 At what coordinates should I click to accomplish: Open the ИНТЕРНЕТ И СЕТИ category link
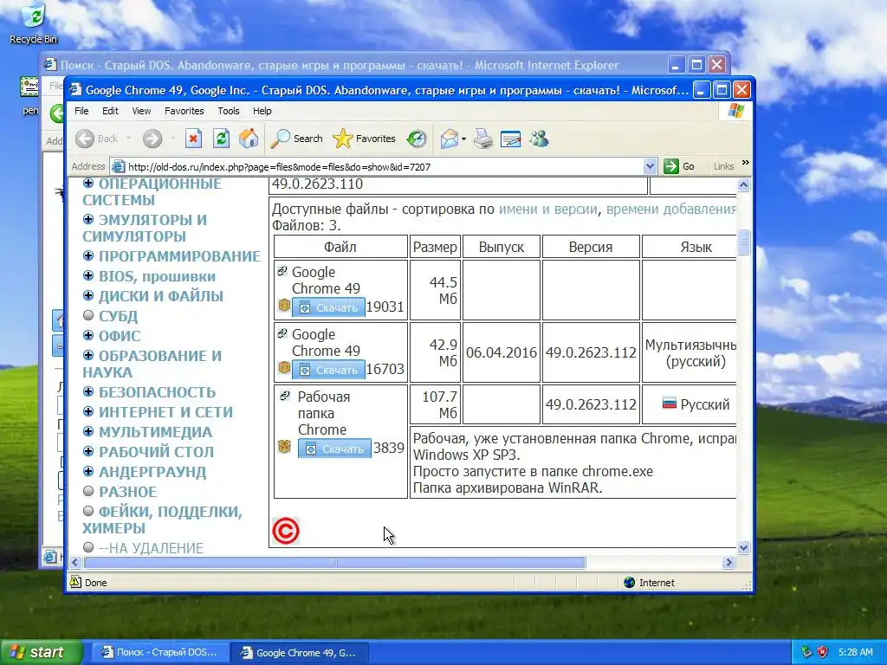[165, 412]
